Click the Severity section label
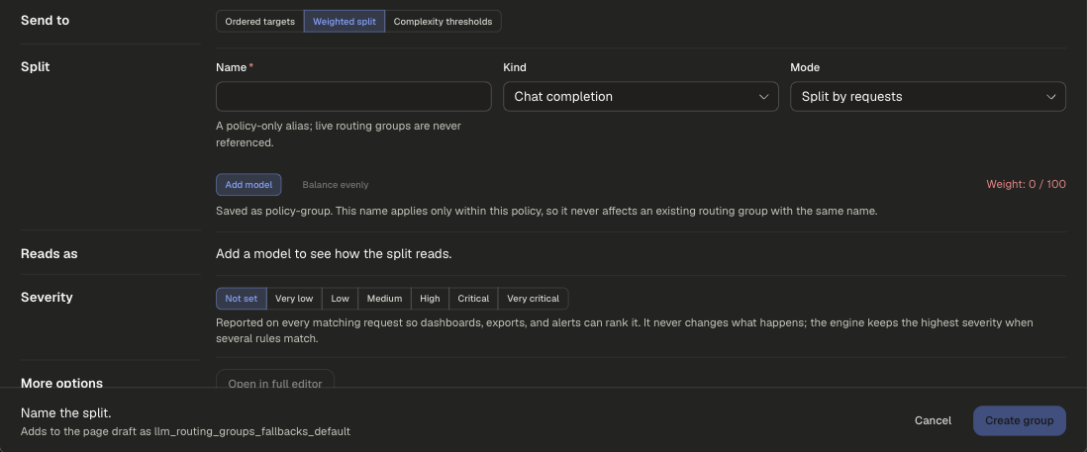1087x452 pixels. click(x=47, y=298)
